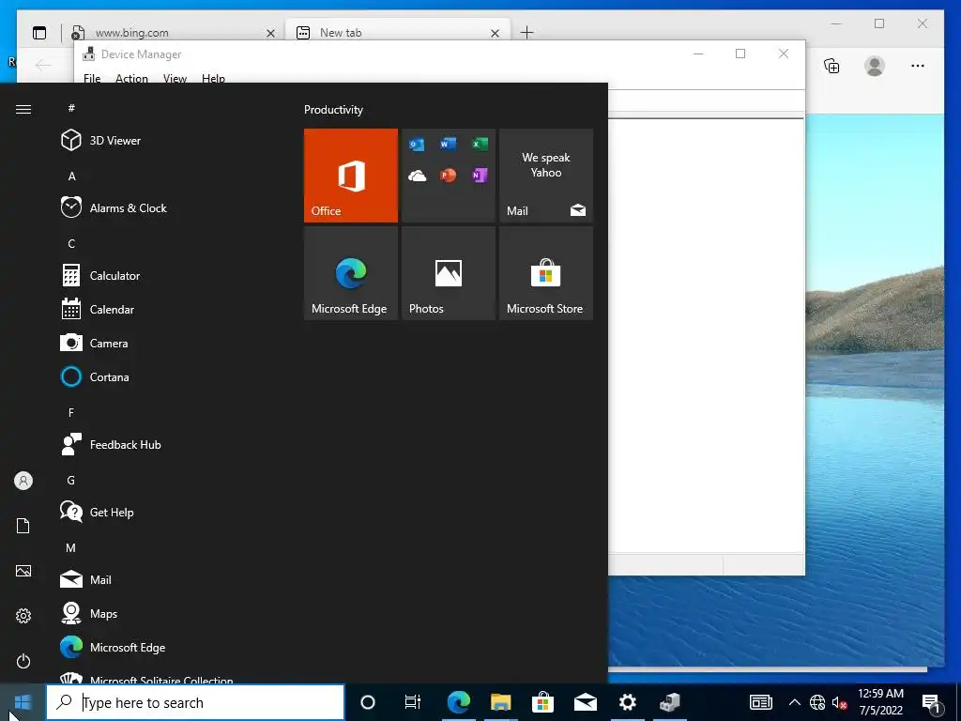Open Action menu in Device Manager
This screenshot has width=961, height=721.
click(131, 78)
